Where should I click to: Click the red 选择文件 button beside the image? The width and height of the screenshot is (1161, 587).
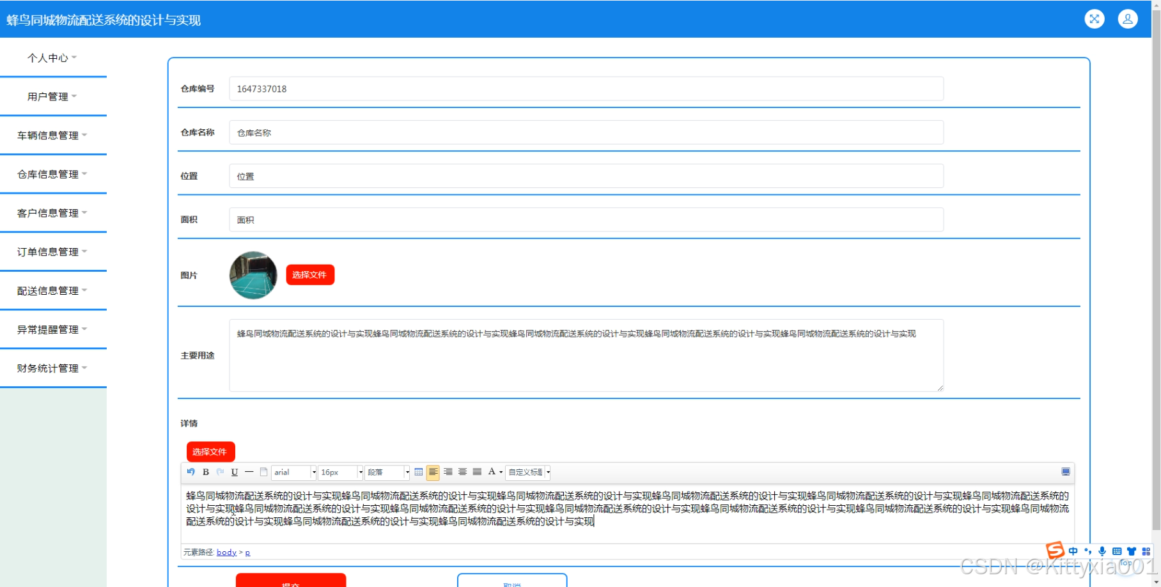(x=309, y=275)
